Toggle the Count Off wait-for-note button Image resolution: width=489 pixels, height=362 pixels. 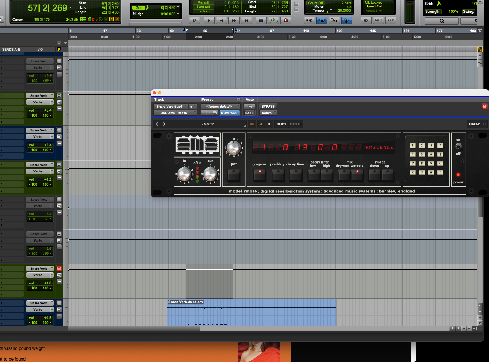309,20
